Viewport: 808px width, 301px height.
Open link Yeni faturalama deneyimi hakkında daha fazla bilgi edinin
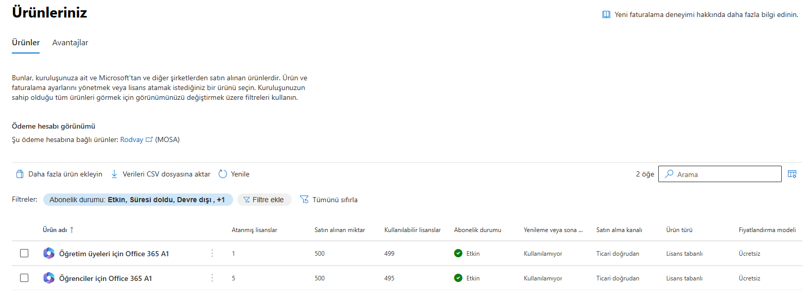point(706,14)
